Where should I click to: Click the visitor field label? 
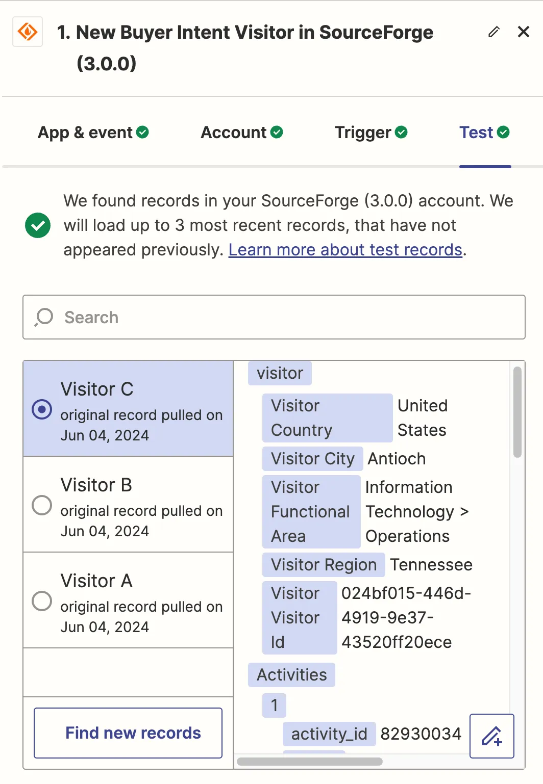pyautogui.click(x=280, y=373)
